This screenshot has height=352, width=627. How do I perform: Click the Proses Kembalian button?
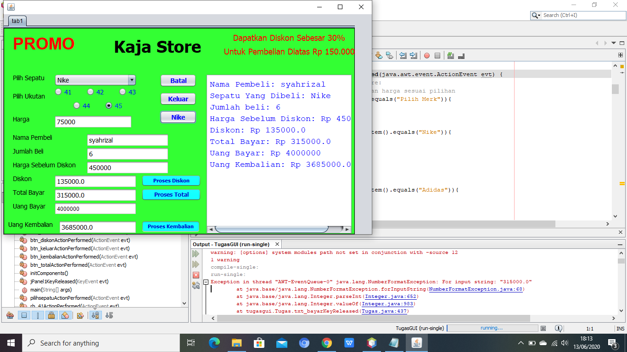pos(171,226)
